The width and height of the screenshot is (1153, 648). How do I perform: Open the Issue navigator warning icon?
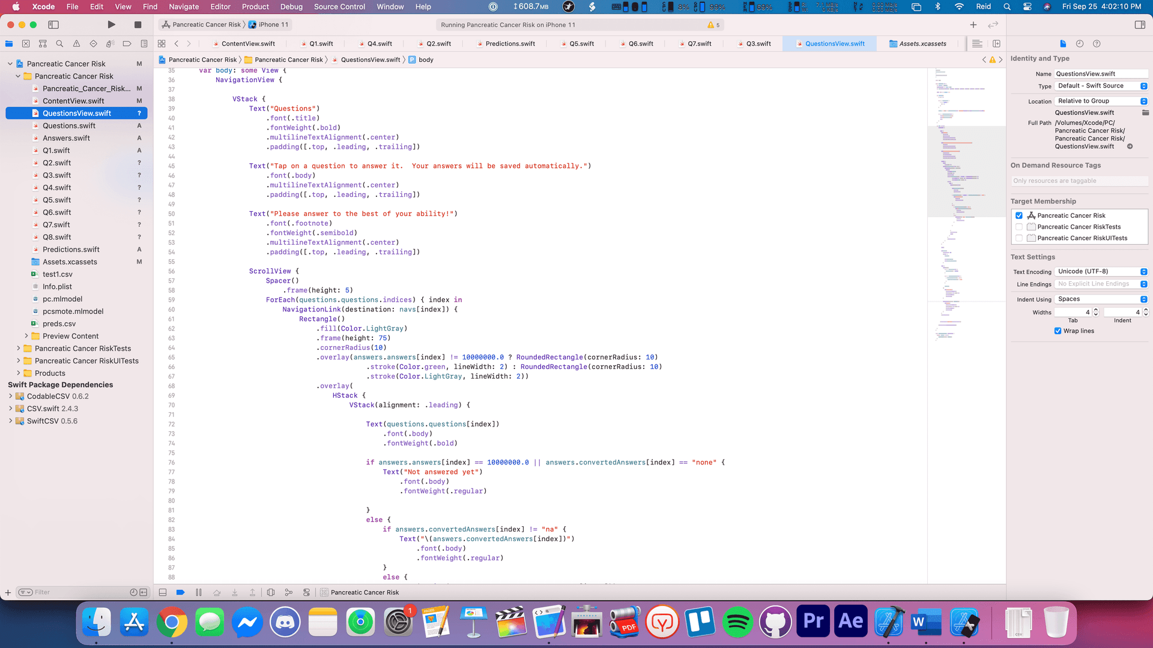point(76,44)
